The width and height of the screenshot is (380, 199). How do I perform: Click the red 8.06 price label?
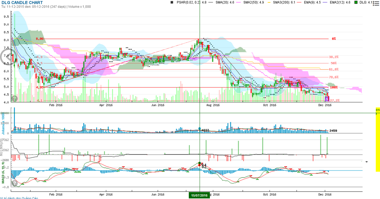point(40,39)
